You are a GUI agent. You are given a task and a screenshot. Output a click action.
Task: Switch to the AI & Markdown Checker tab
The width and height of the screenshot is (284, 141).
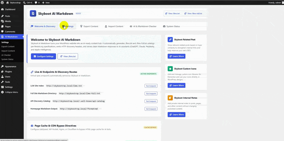(x=143, y=26)
